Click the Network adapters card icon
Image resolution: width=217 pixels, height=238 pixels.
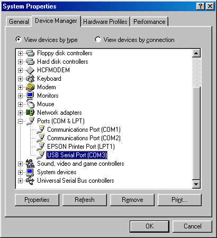(30, 113)
